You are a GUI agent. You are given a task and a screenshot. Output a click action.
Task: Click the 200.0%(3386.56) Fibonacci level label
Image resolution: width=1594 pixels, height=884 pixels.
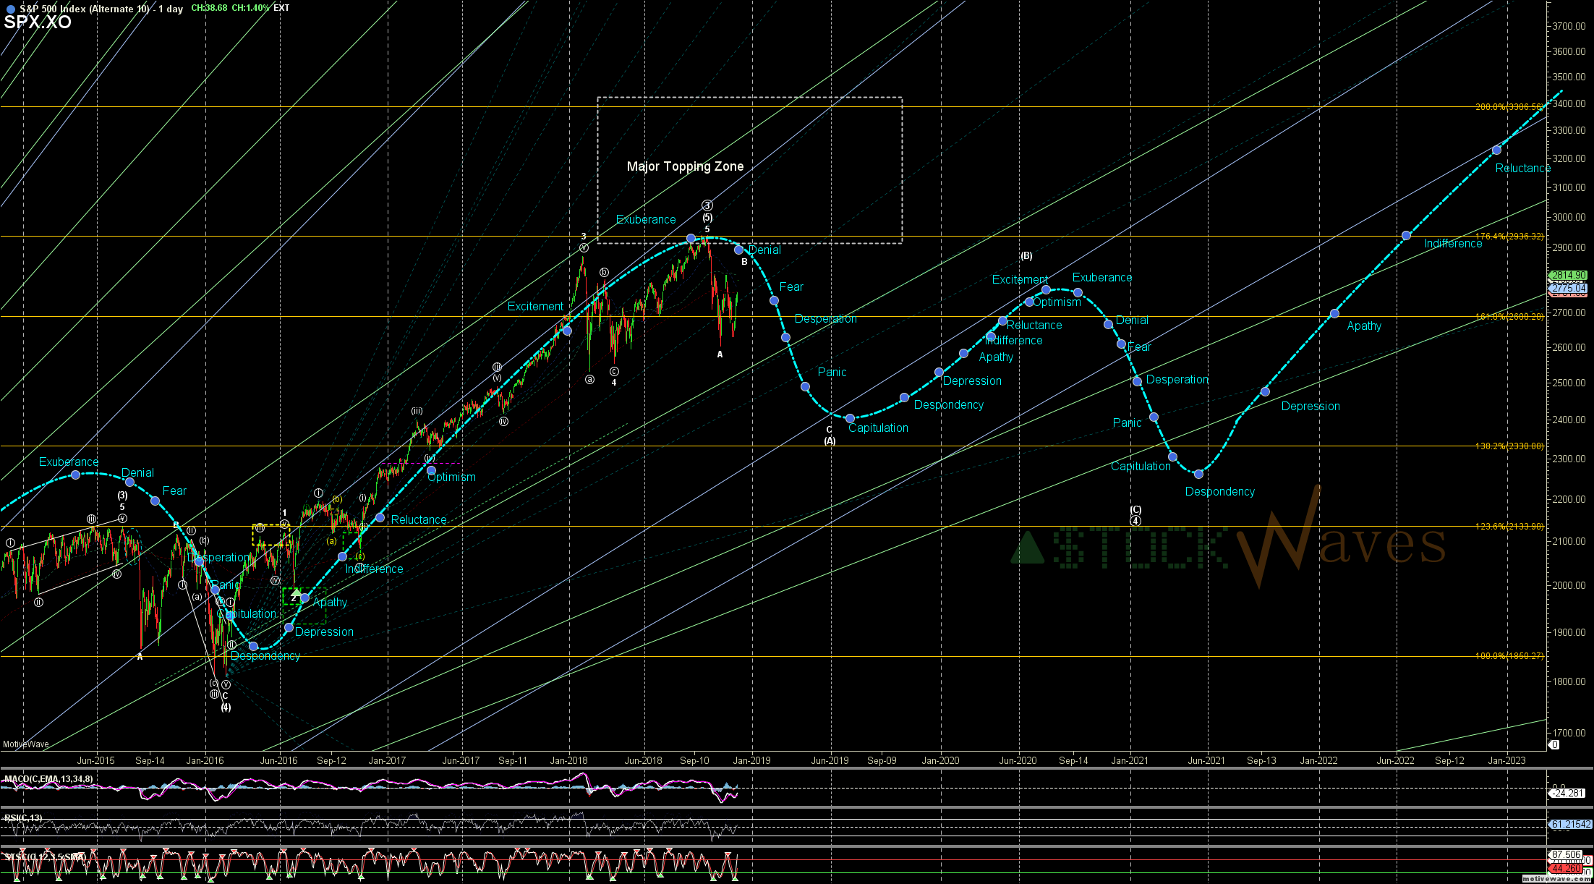(1509, 107)
